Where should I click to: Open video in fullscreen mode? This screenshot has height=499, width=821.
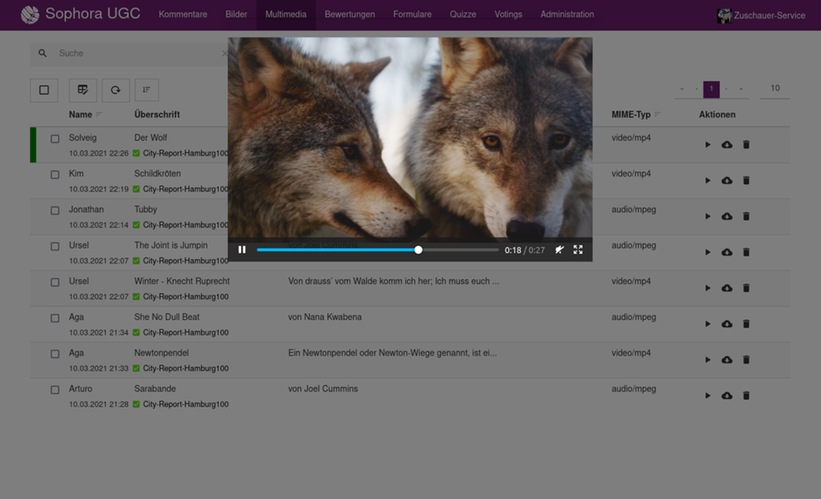click(x=578, y=249)
